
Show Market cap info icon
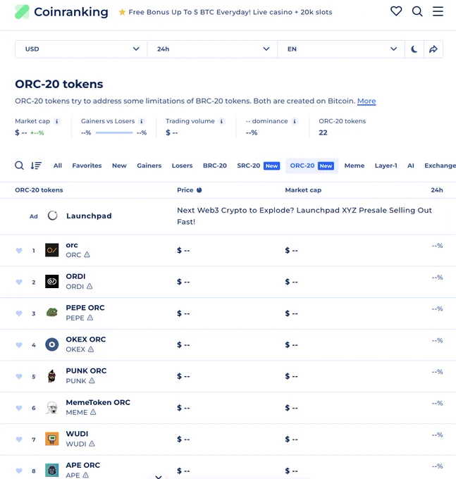click(x=56, y=121)
